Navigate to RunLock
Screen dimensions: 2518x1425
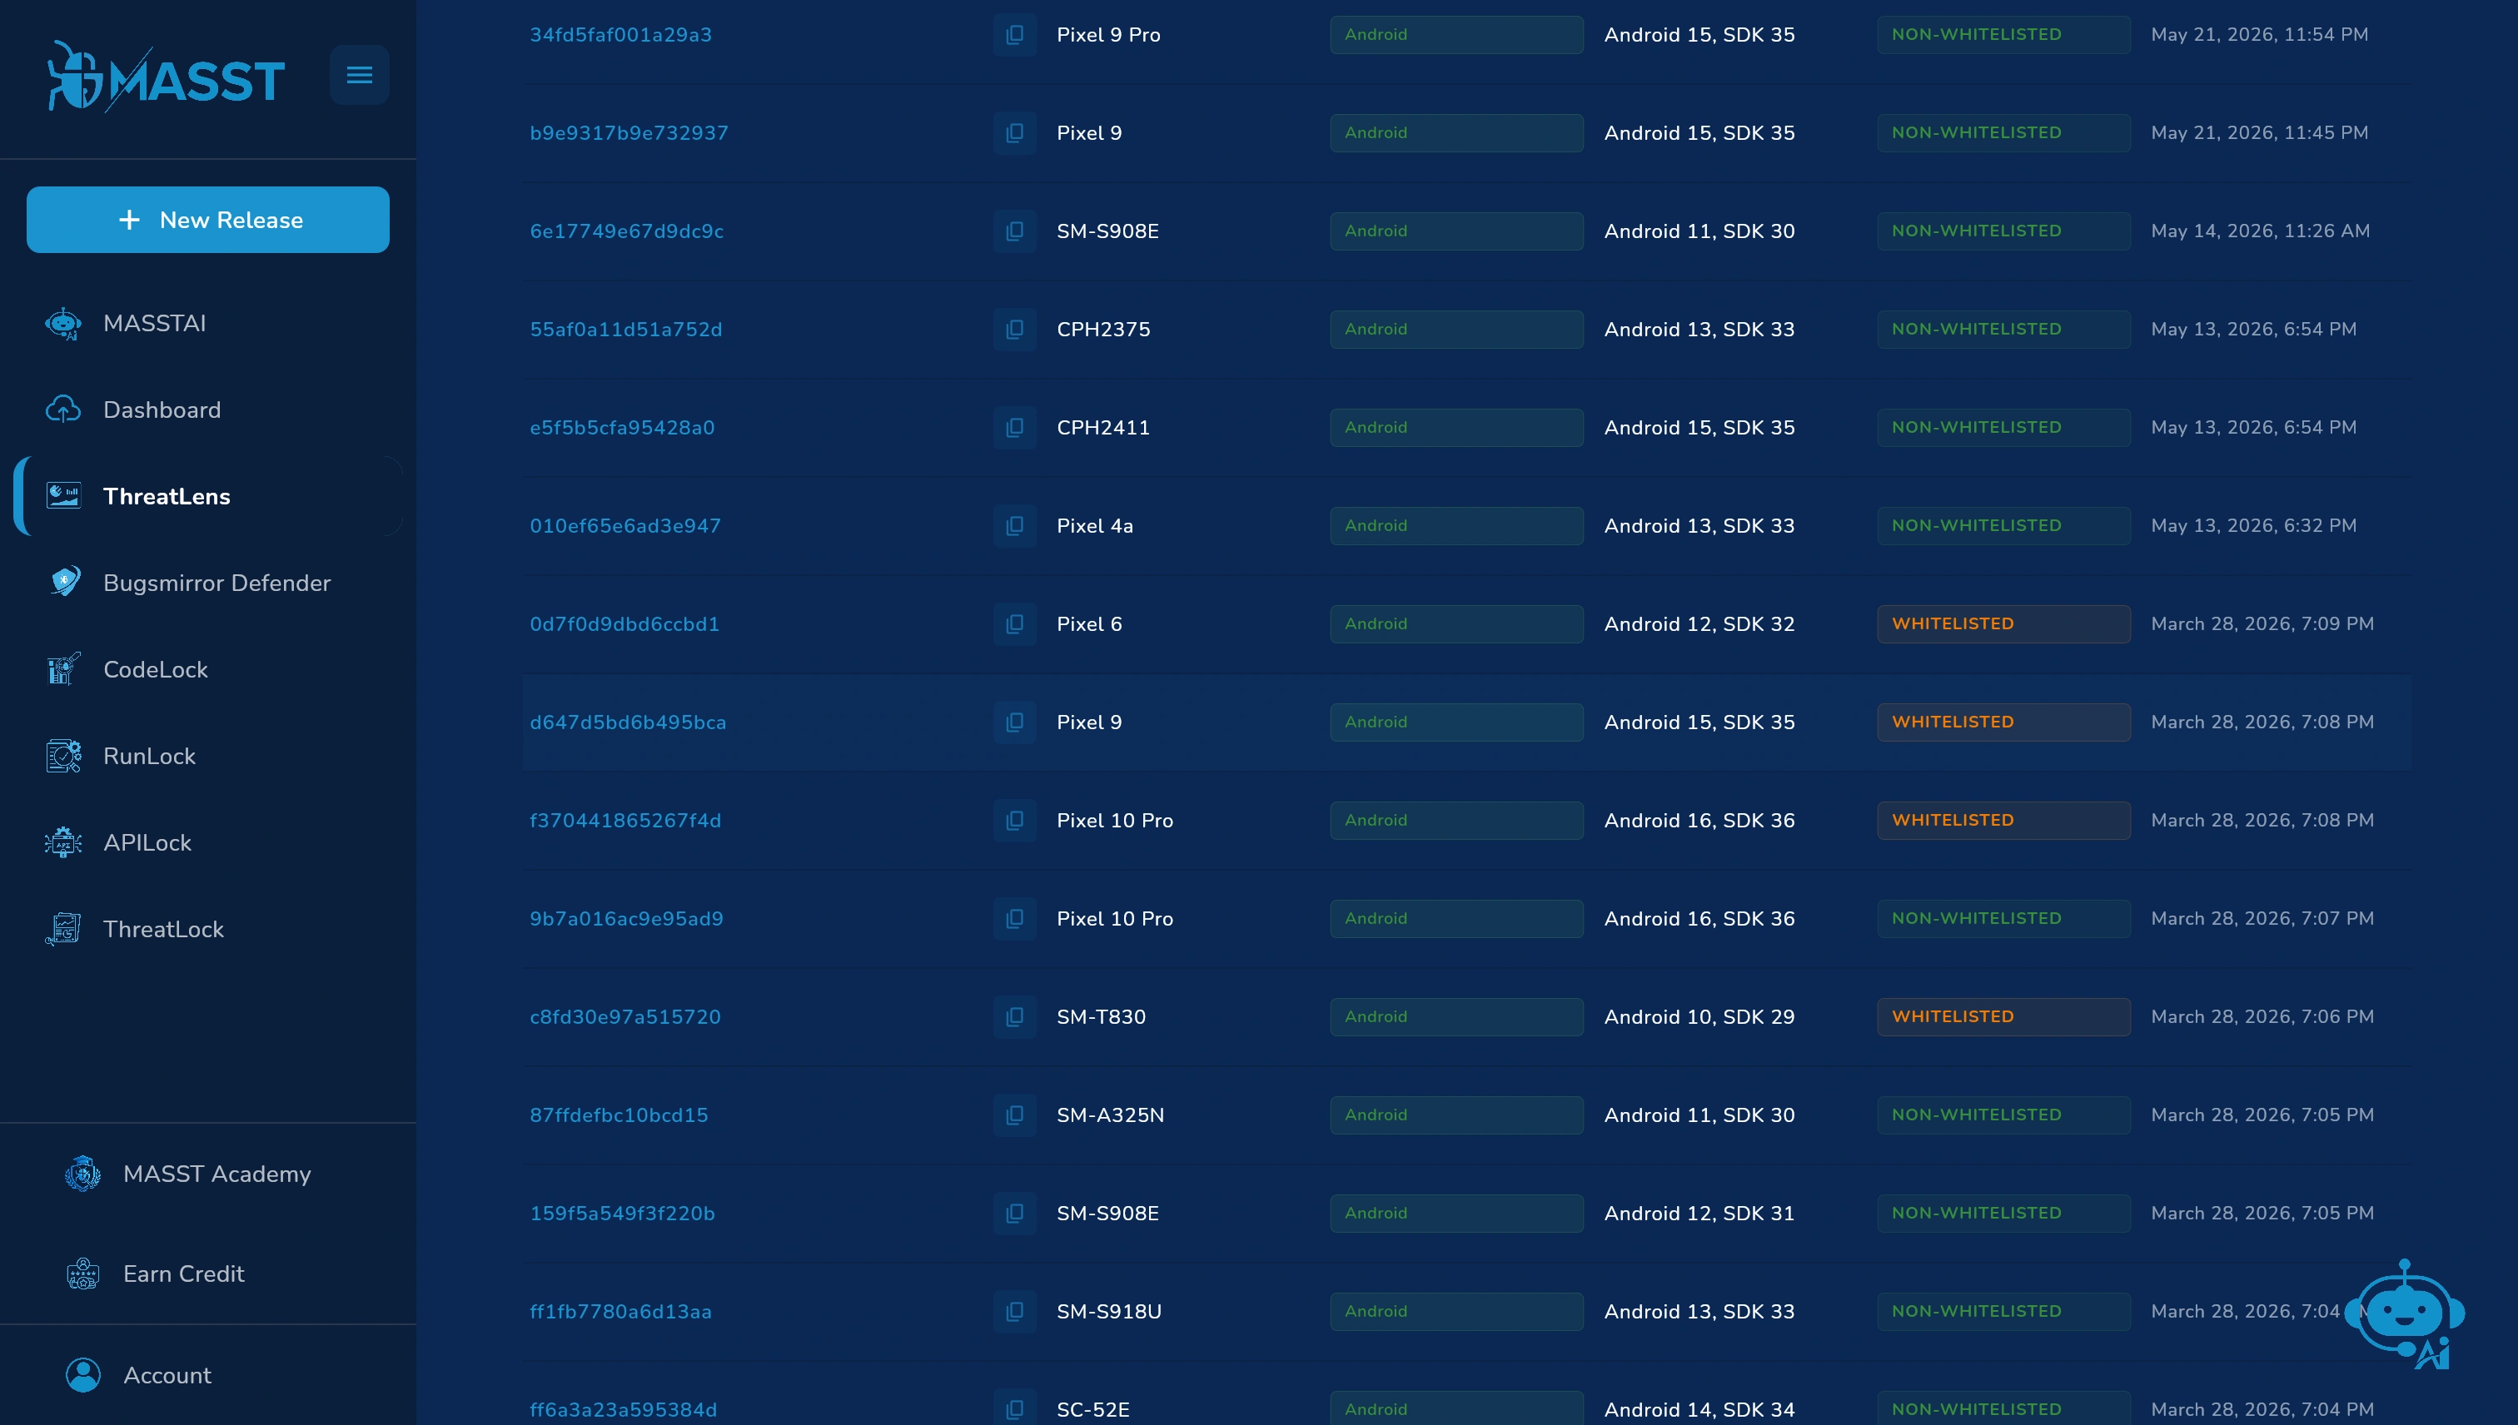pyautogui.click(x=207, y=757)
